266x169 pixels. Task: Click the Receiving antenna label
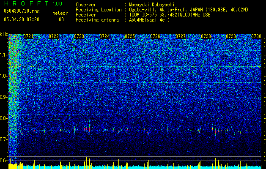tap(97, 20)
